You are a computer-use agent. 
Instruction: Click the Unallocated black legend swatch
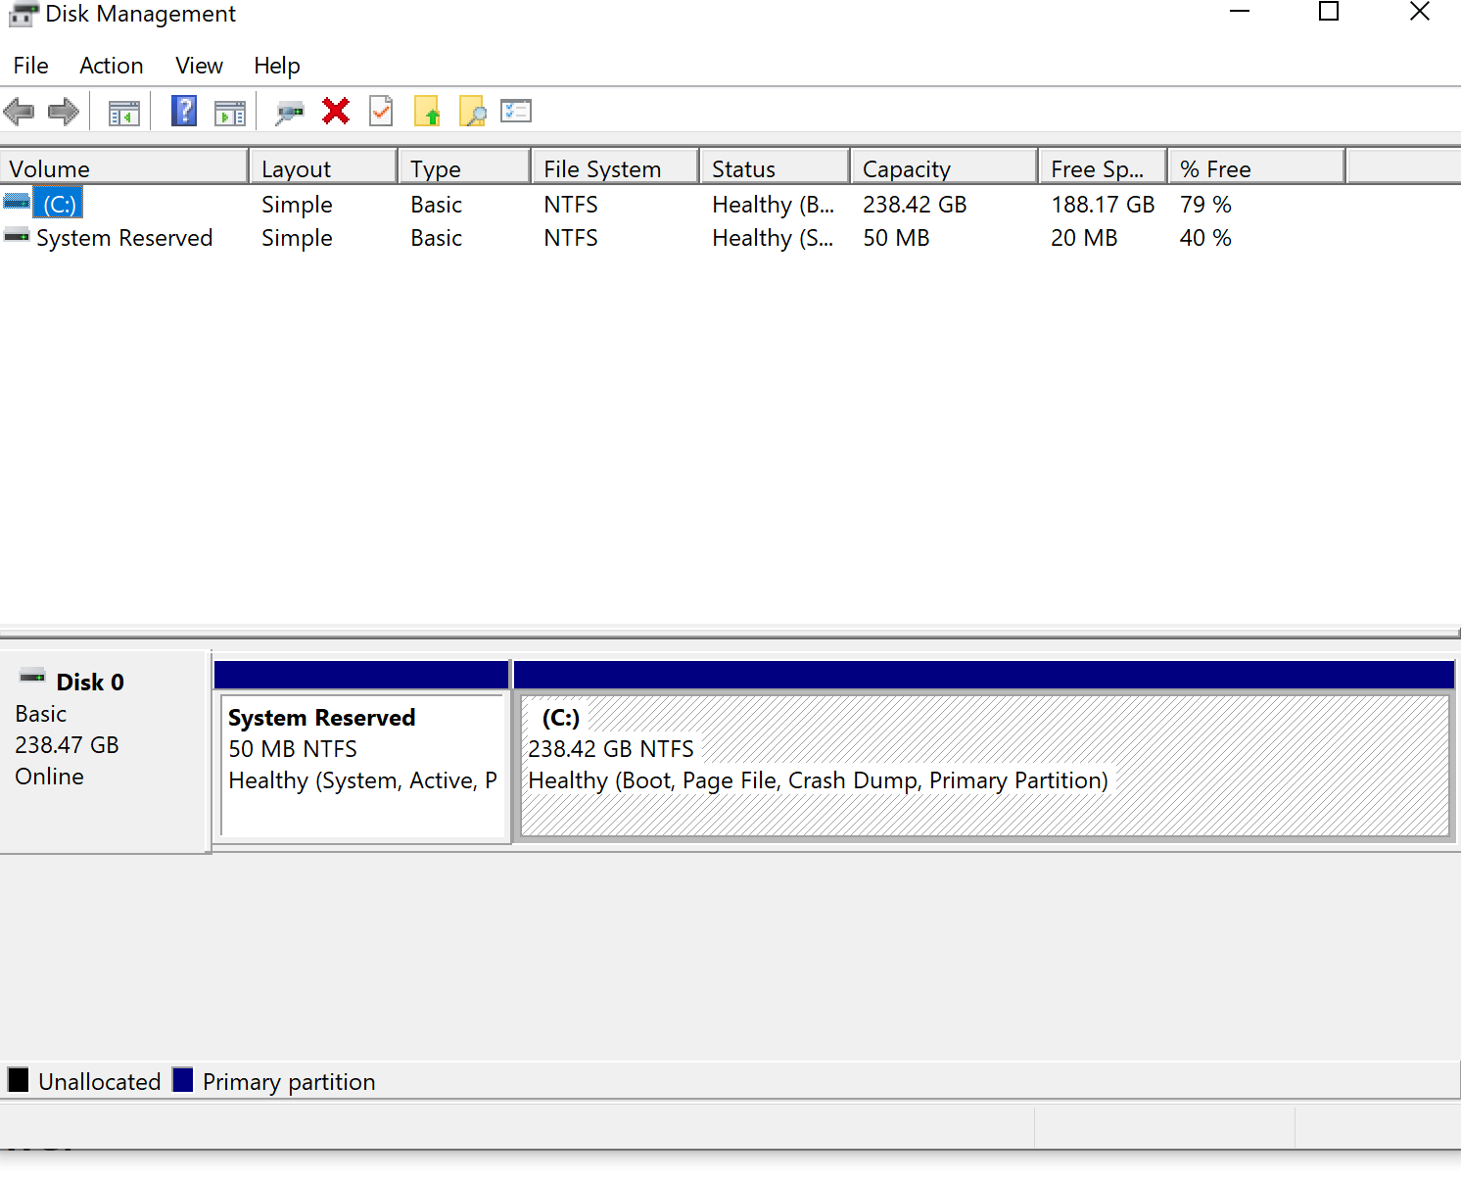pyautogui.click(x=19, y=1080)
